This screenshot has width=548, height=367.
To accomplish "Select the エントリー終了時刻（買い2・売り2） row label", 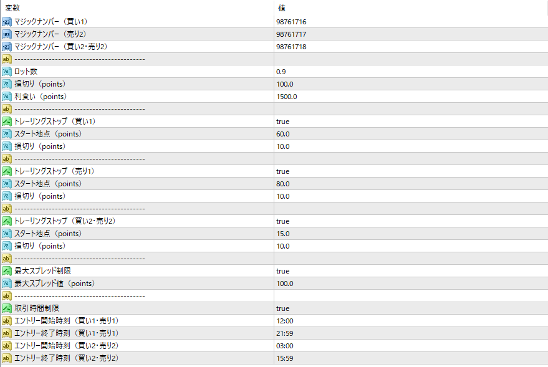I will coord(66,358).
